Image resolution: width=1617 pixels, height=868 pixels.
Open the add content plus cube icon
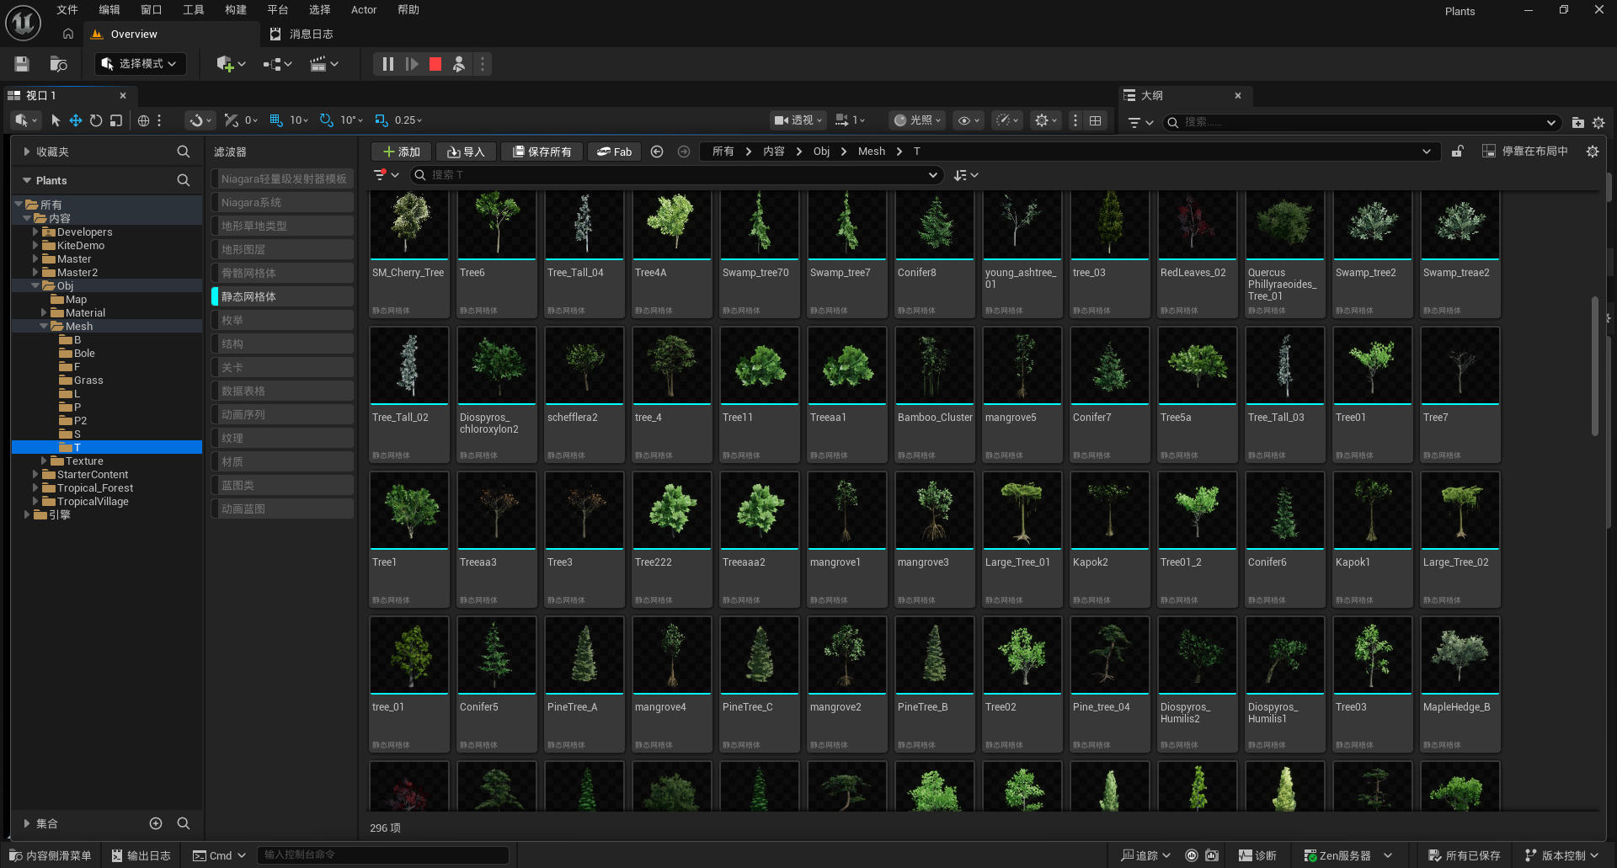tap(231, 64)
